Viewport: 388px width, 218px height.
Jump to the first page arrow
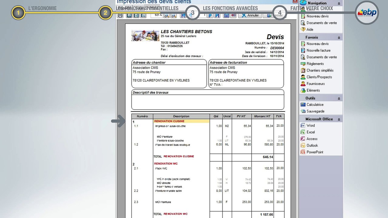pyautogui.click(x=183, y=15)
